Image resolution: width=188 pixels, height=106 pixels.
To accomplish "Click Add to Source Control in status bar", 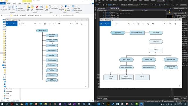I will [x=152, y=101].
